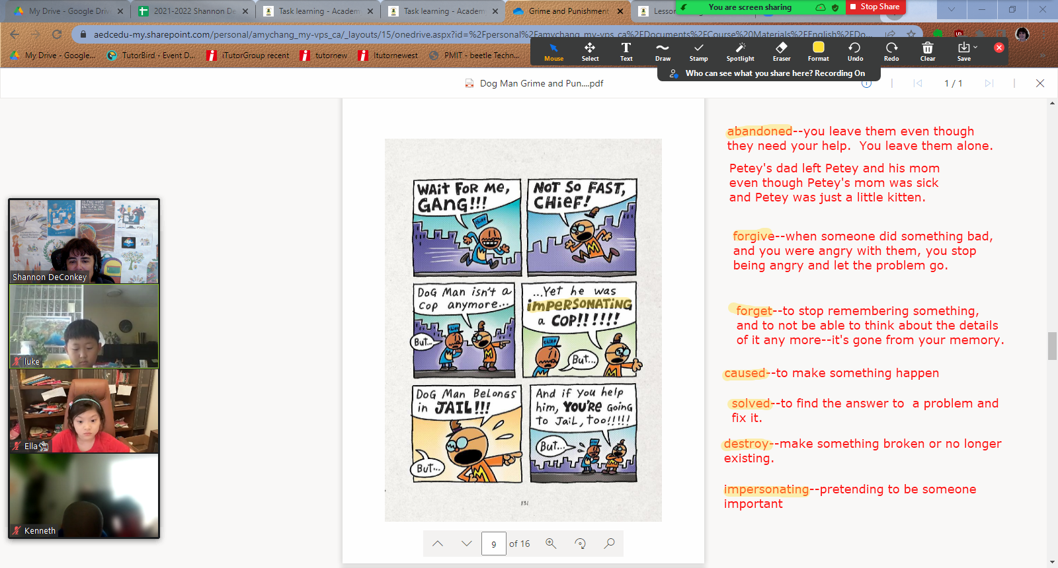Show file info for the PDF
This screenshot has height=568, width=1058.
866,83
